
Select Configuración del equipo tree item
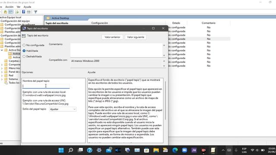[15, 21]
